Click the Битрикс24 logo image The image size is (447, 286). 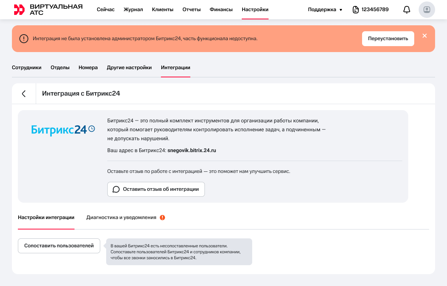pyautogui.click(x=63, y=129)
